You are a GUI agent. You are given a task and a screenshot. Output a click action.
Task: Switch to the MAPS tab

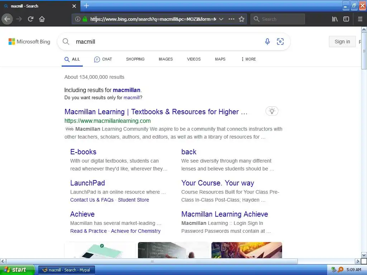220,59
